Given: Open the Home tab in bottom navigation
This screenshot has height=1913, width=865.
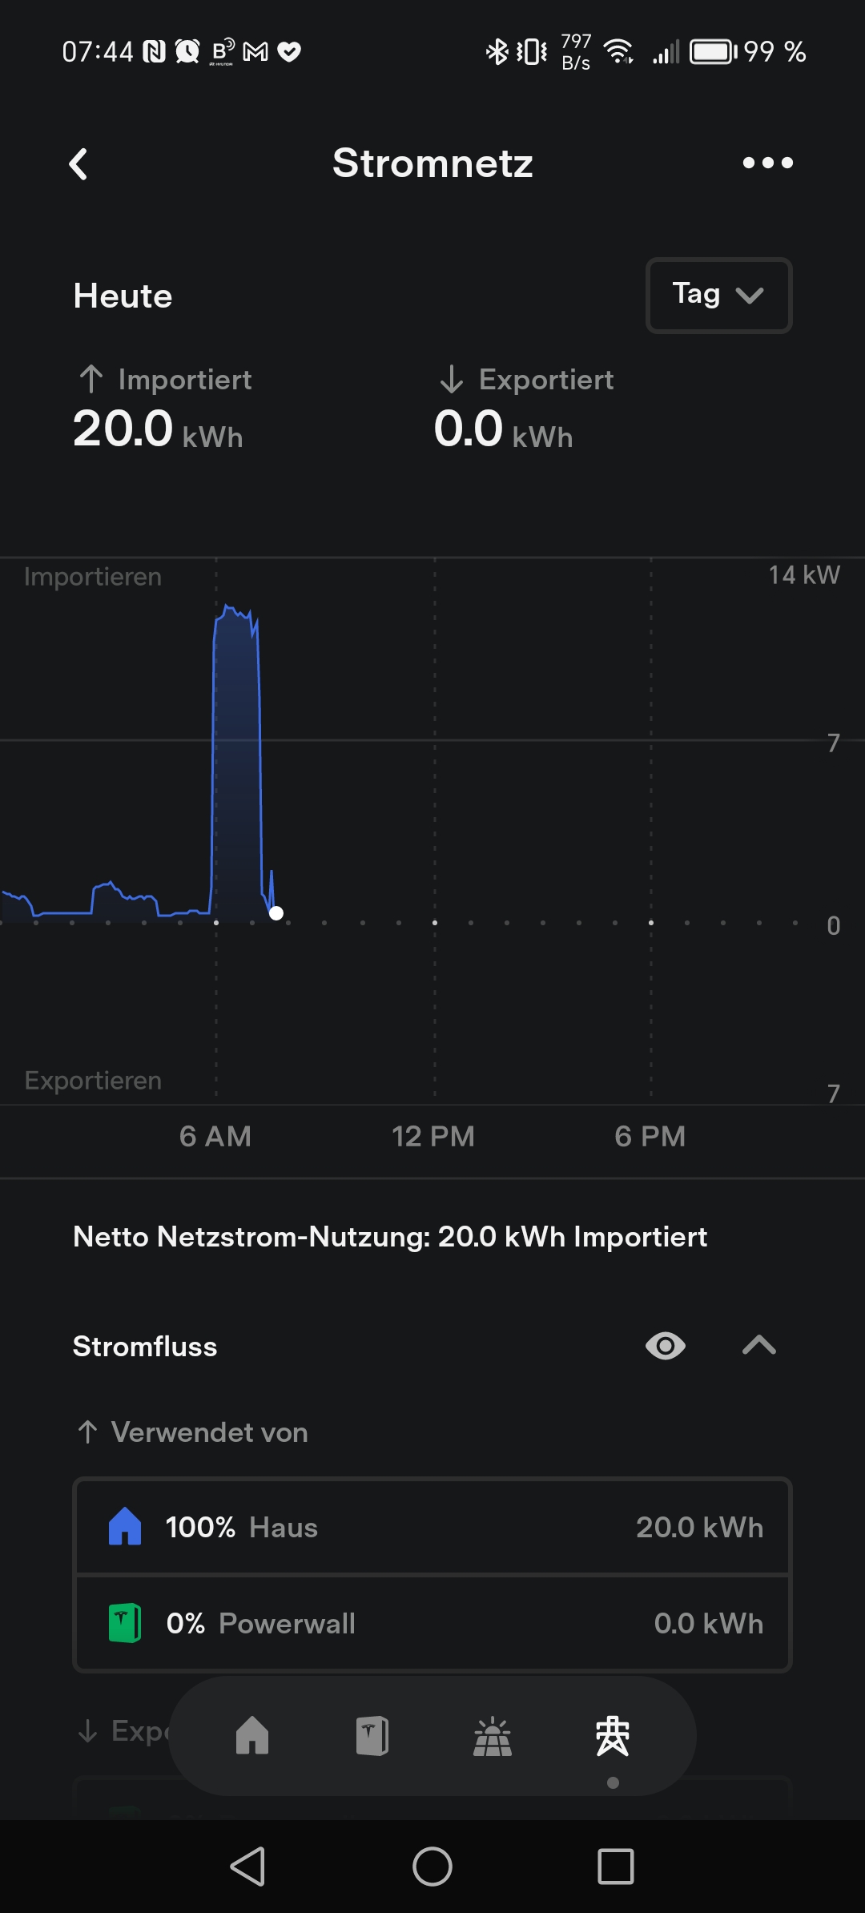Looking at the screenshot, I should pos(252,1736).
